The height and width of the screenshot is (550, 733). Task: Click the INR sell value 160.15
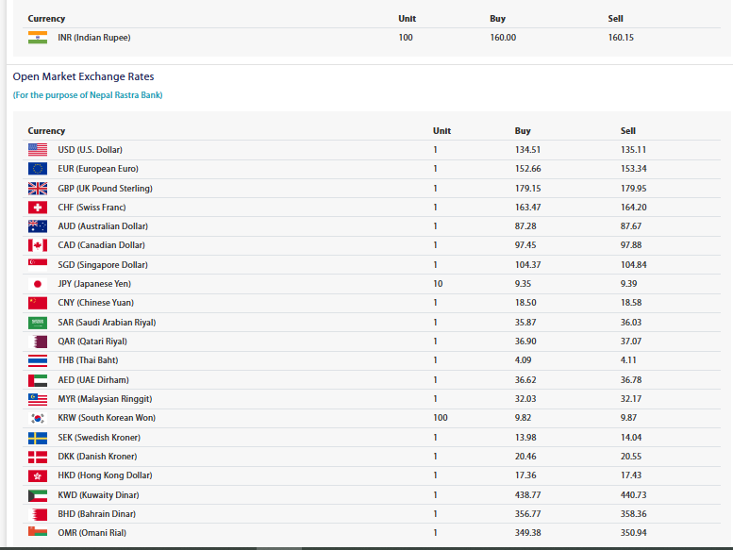click(x=621, y=38)
